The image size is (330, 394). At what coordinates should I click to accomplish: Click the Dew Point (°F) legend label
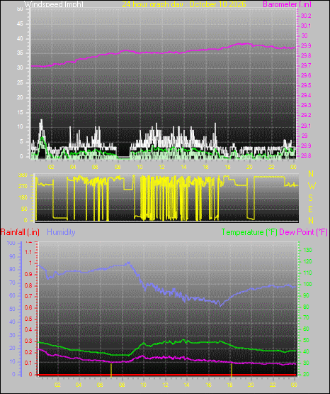(x=303, y=232)
